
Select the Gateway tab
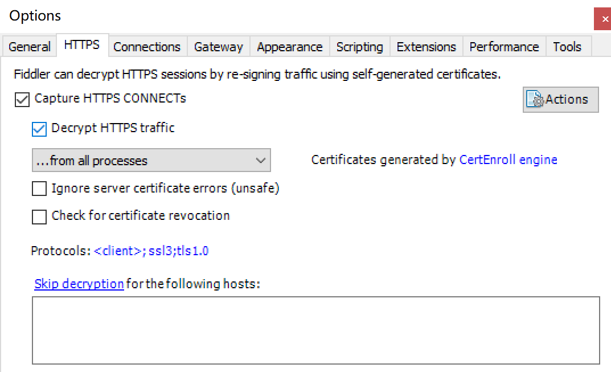[x=218, y=47]
